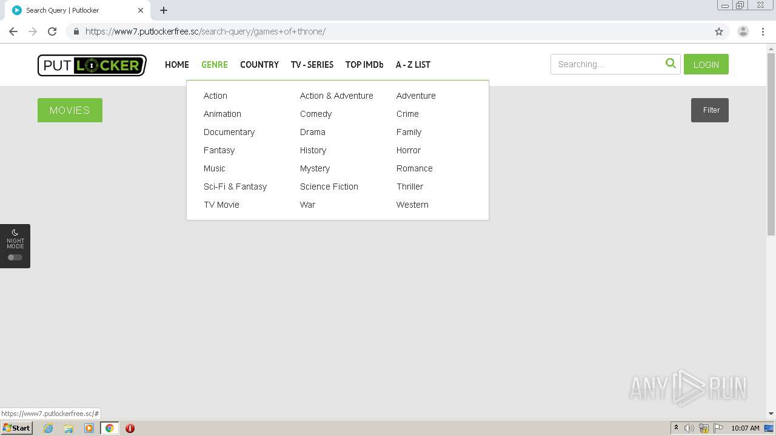The width and height of the screenshot is (776, 436).
Task: Click the Action Center flag icon
Action: pos(718,428)
